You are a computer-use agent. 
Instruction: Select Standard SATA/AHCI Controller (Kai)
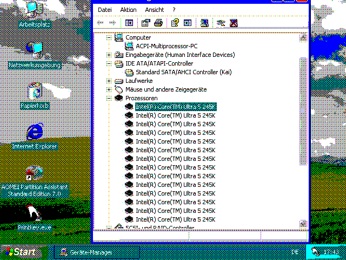tap(184, 72)
